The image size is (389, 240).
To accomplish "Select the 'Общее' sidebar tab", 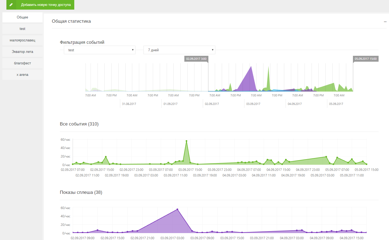I will click(x=22, y=17).
